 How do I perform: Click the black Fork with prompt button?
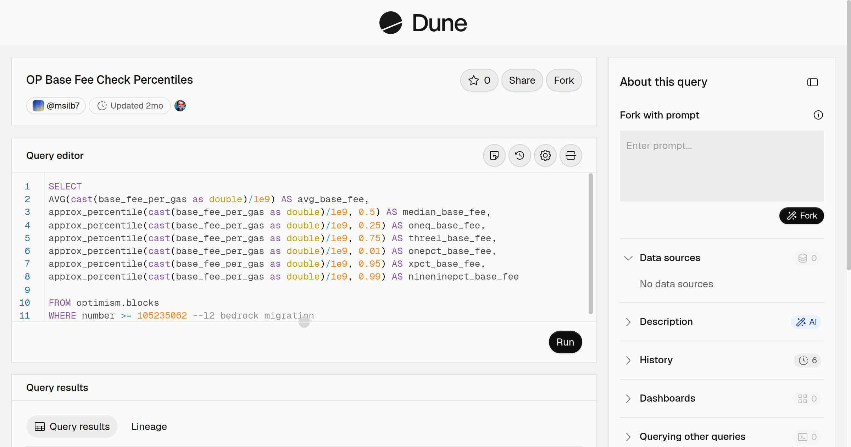point(801,216)
